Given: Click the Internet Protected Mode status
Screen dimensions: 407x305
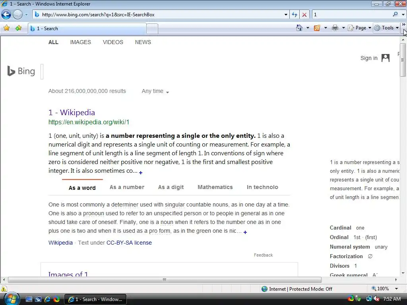Looking at the screenshot, I should coord(297,289).
